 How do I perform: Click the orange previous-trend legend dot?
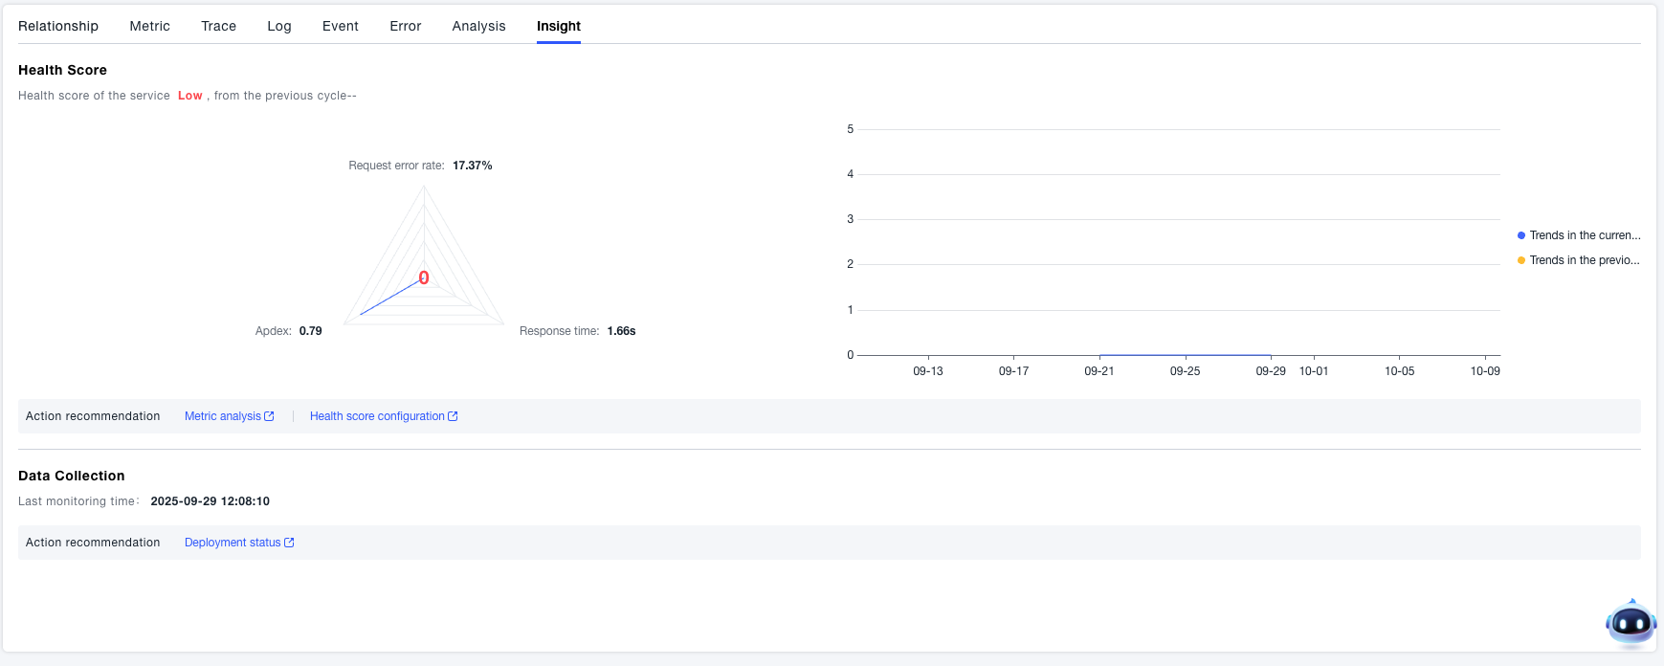tap(1521, 260)
